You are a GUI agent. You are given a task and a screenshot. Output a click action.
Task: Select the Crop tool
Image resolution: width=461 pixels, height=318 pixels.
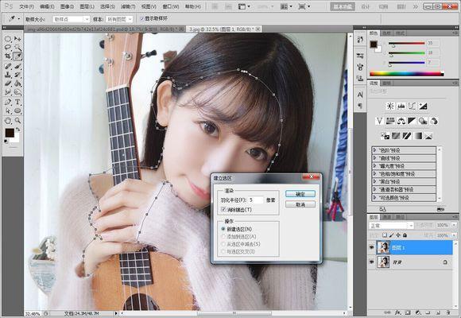pos(8,56)
